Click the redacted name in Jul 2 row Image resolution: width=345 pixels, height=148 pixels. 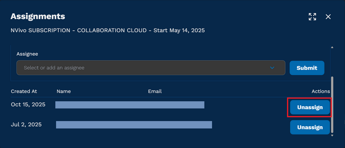(134, 125)
